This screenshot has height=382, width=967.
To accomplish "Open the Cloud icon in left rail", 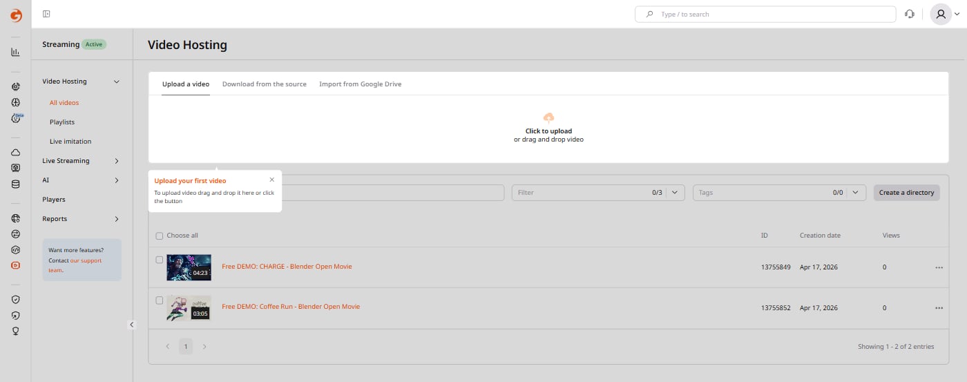I will pyautogui.click(x=15, y=152).
